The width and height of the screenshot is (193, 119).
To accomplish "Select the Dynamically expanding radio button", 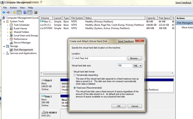I will pyautogui.click(x=74, y=75).
